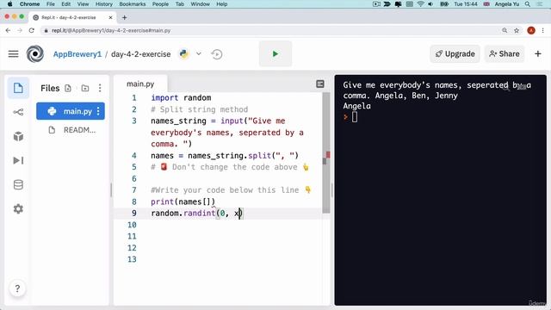
Task: Go back in browser
Action: click(x=8, y=31)
